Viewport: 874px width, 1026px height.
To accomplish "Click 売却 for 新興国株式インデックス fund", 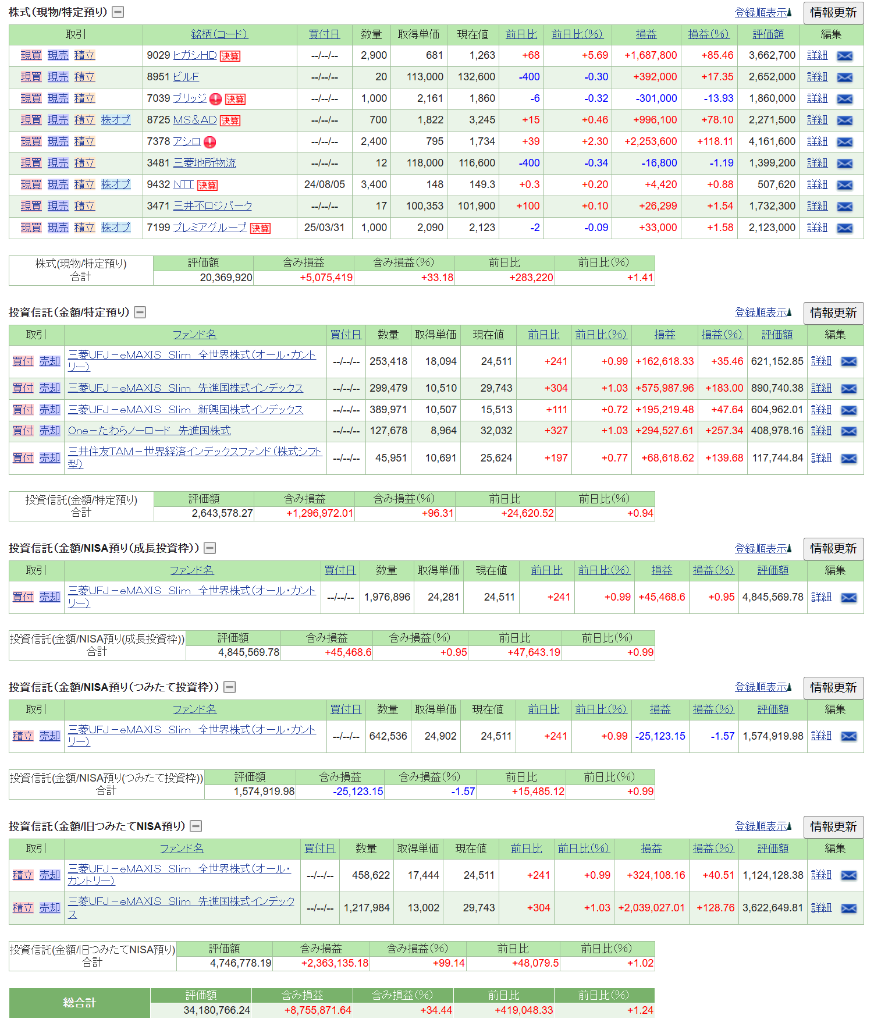I will [x=50, y=410].
